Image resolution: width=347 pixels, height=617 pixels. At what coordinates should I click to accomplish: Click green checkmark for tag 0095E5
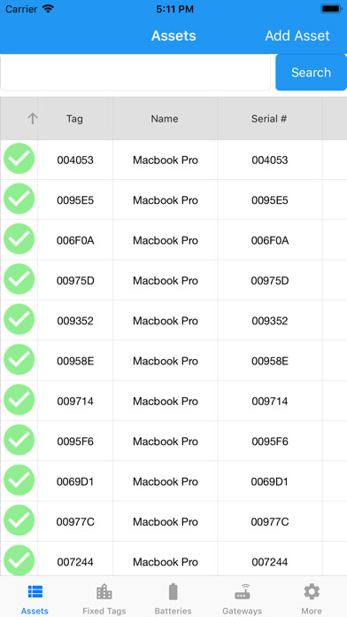coord(19,199)
